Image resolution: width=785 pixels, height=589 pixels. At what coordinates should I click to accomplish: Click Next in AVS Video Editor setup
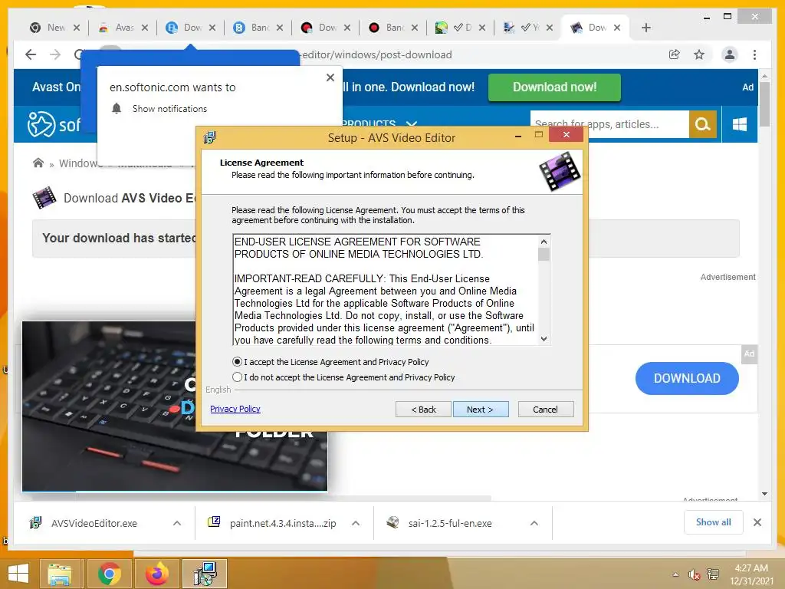pyautogui.click(x=480, y=410)
